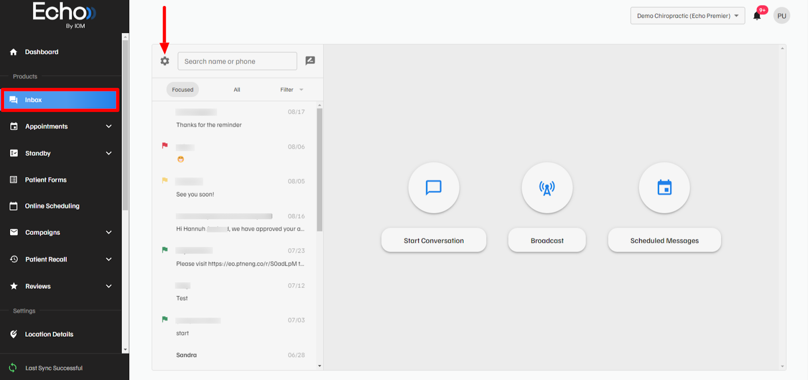The image size is (808, 380).
Task: Click the Last Sync Successful status
Action: (54, 368)
